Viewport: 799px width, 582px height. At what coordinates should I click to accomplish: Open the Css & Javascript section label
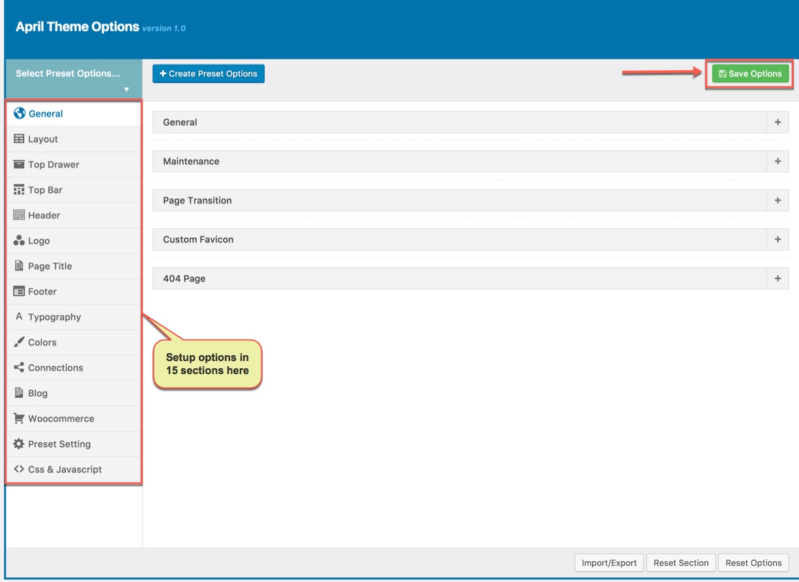(65, 469)
